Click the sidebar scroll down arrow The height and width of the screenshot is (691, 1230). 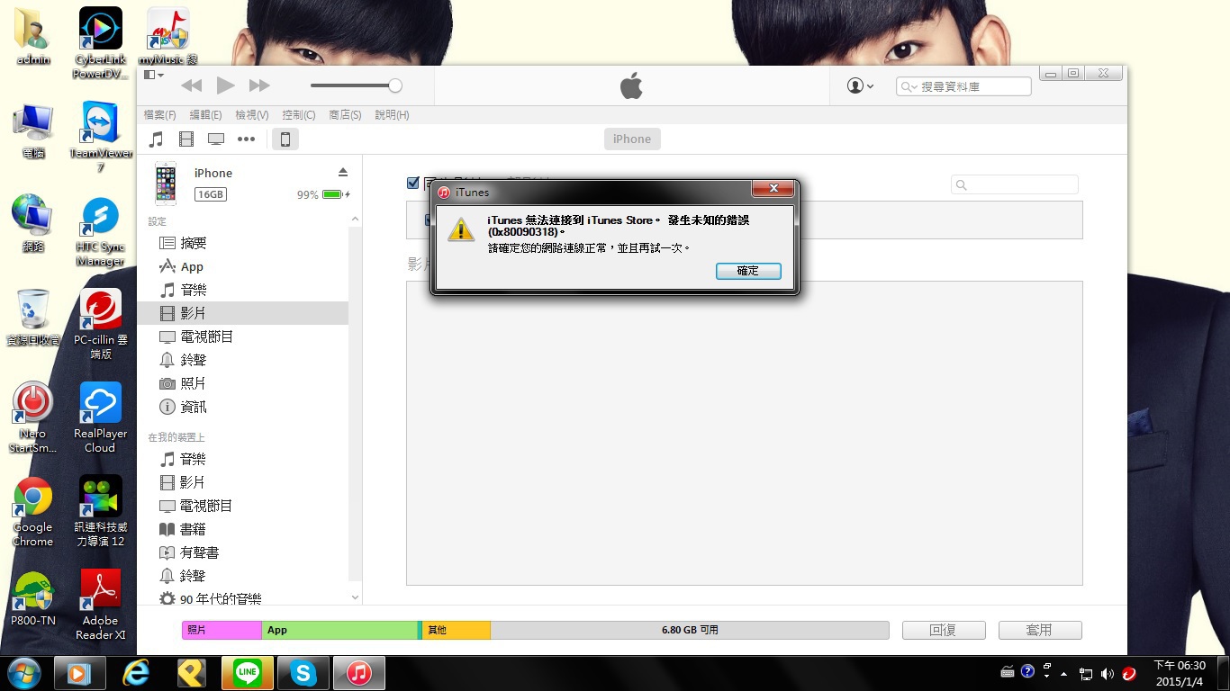(355, 597)
